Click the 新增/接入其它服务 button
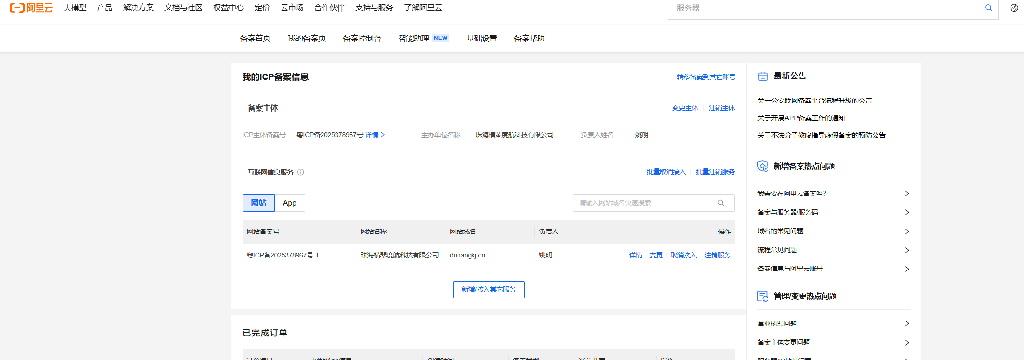The height and width of the screenshot is (360, 1024). click(489, 290)
